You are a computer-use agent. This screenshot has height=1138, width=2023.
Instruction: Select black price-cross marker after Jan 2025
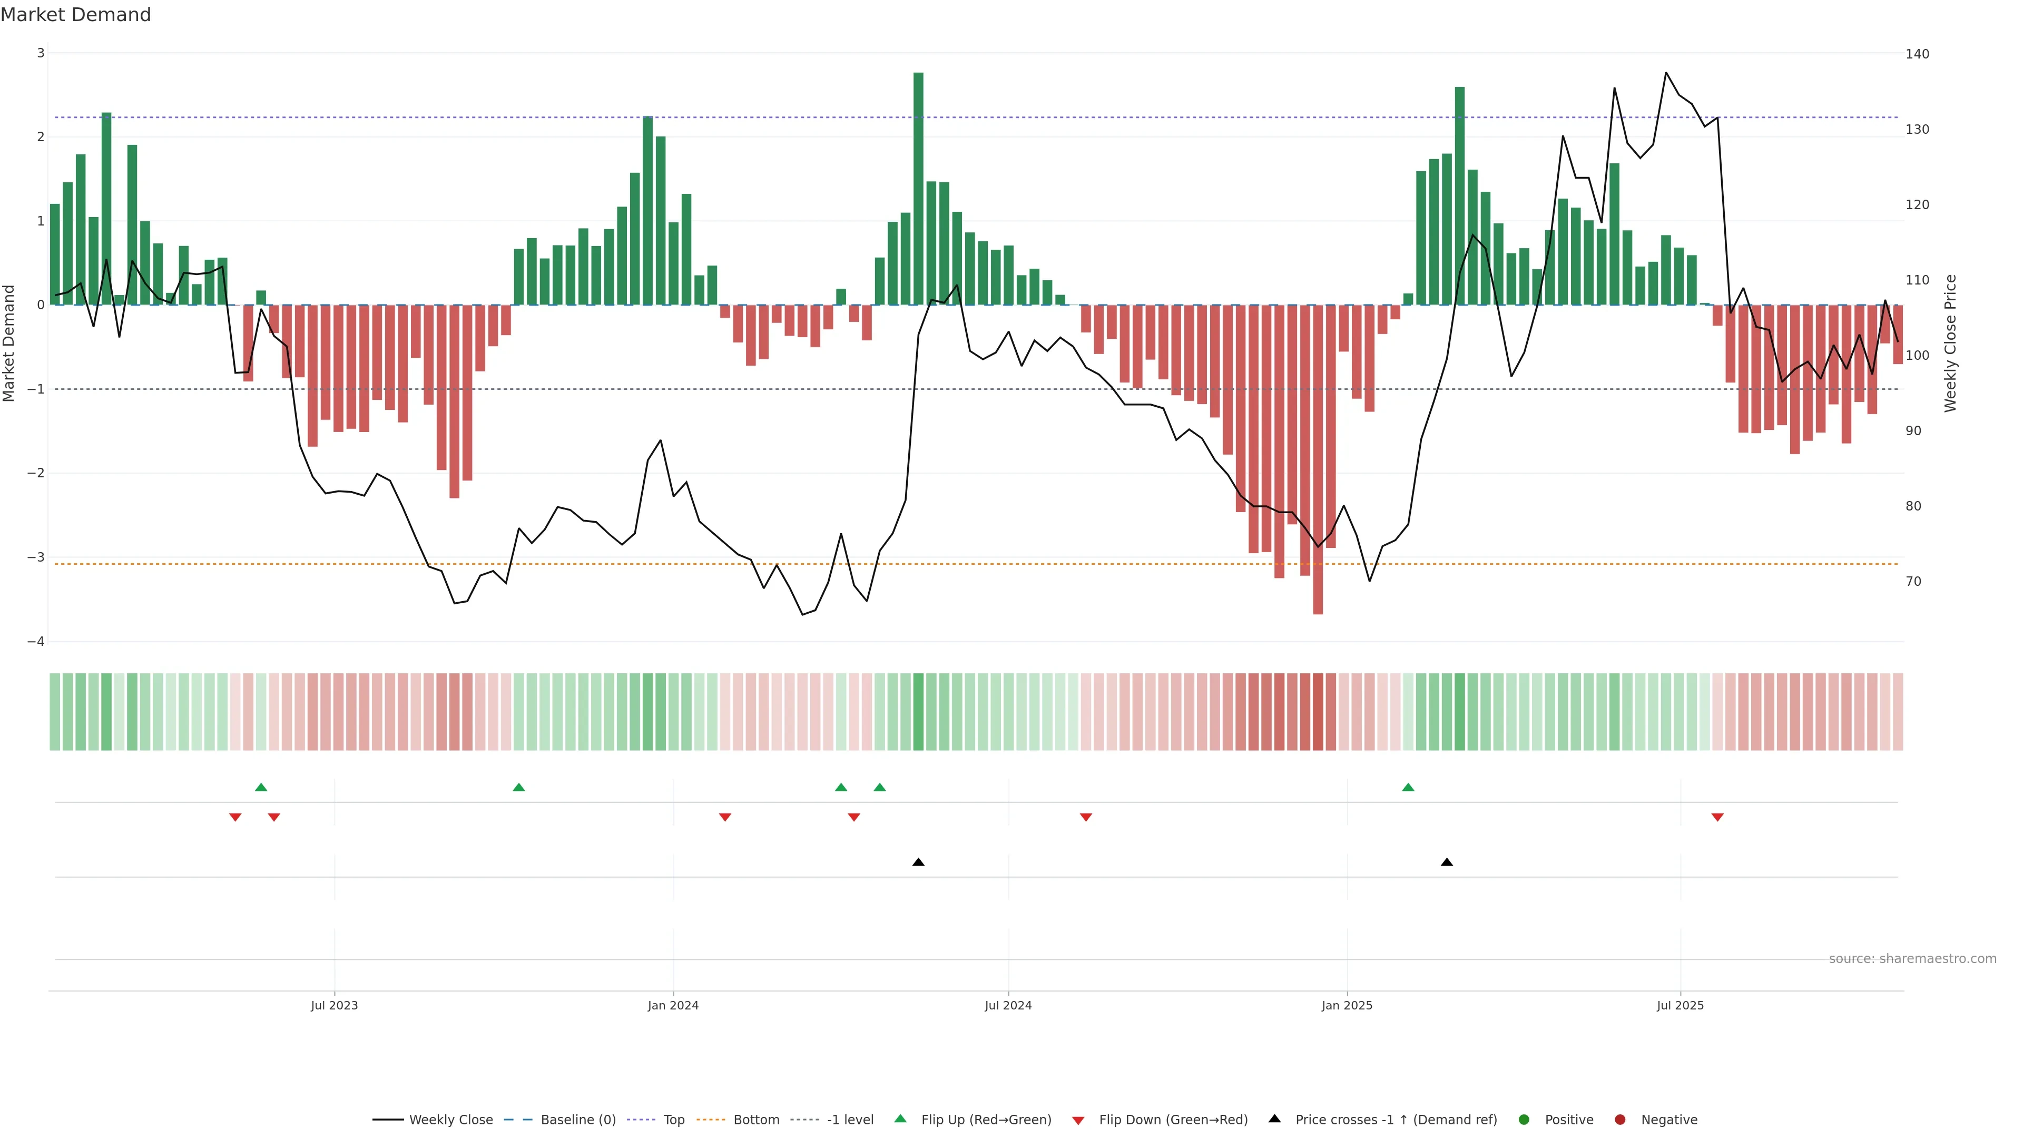coord(1447,861)
